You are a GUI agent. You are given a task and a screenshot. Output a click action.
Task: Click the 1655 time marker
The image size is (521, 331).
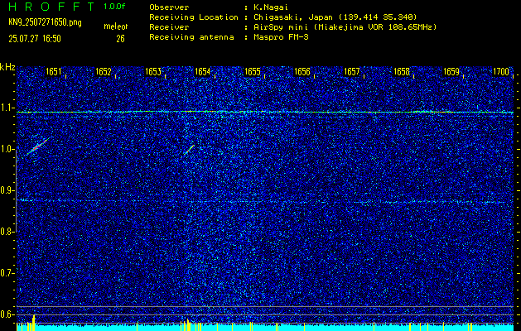pyautogui.click(x=253, y=72)
